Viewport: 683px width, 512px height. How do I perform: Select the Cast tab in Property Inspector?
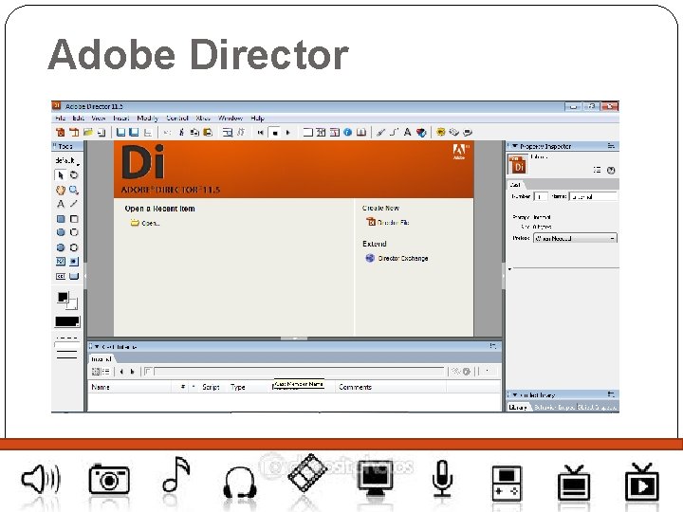(x=515, y=185)
